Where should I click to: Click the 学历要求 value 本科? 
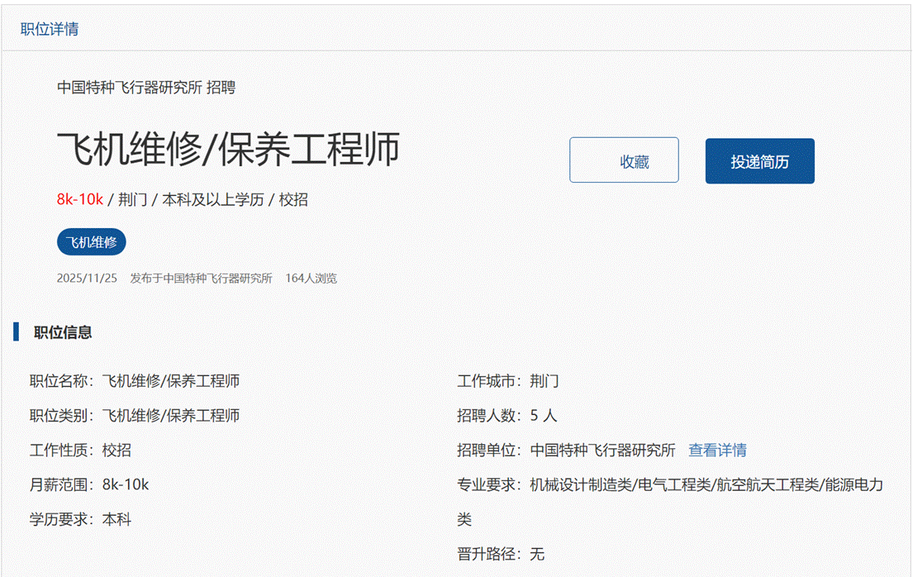tap(117, 520)
